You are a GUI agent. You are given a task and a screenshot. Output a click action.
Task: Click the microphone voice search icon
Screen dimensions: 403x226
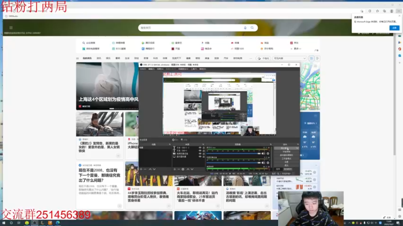click(245, 28)
